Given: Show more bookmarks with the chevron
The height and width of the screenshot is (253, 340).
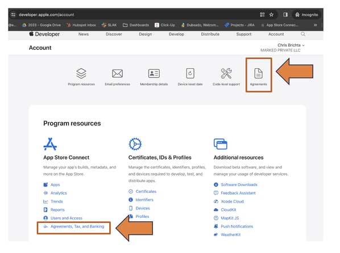Looking at the screenshot, I should [x=316, y=25].
